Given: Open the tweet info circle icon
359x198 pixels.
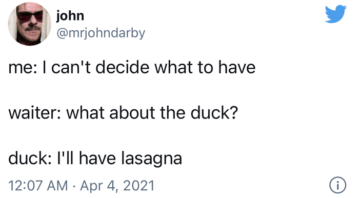Looking at the screenshot, I should point(337,185).
